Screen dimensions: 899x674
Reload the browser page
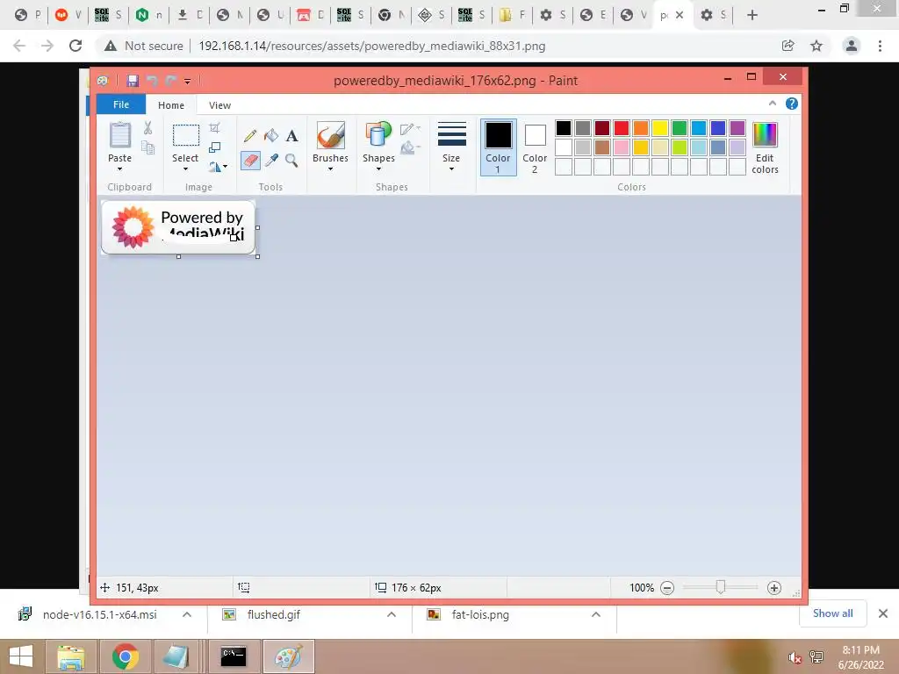[76, 46]
